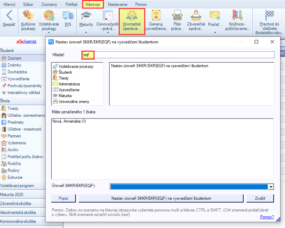Expand the Osnova hodín dropdown arrow
The width and height of the screenshot is (285, 228).
tap(108, 33)
